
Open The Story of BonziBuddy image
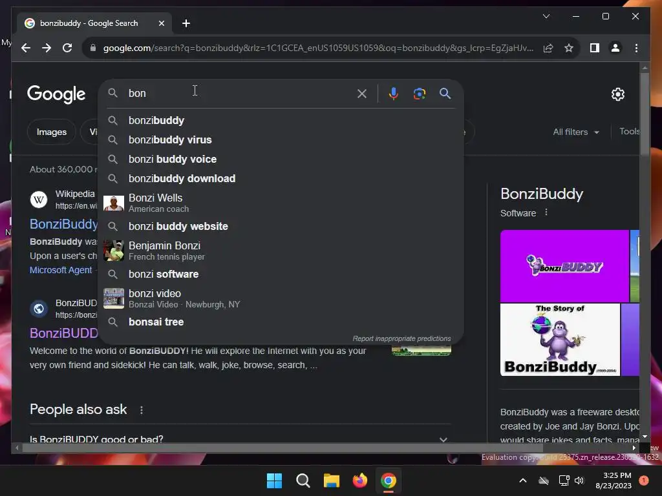(560, 340)
